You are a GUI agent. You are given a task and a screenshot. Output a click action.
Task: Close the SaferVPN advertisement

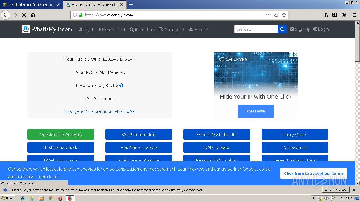(x=296, y=54)
